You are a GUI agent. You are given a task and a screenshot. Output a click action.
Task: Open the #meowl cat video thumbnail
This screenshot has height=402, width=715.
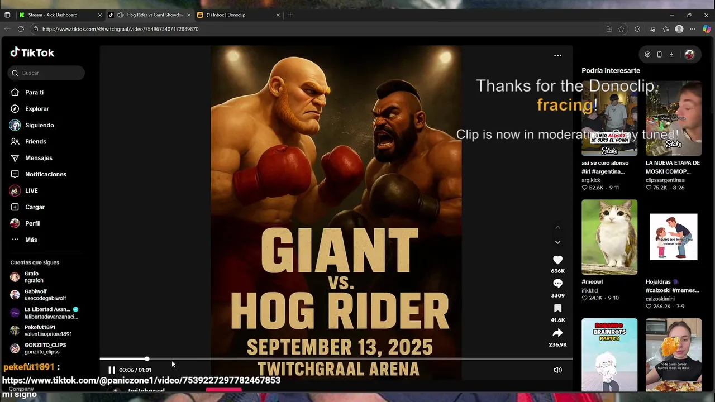pyautogui.click(x=609, y=237)
